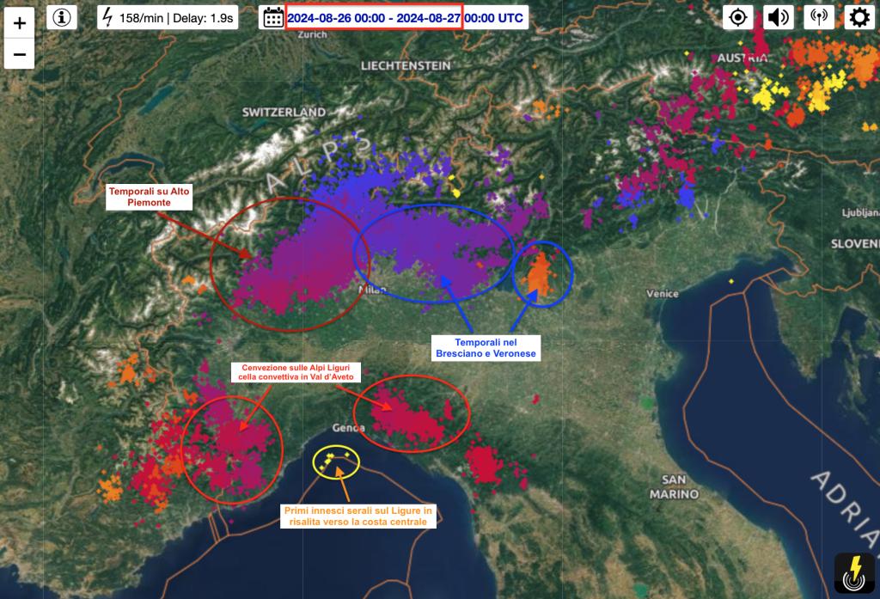The image size is (880, 599).
Task: Open the info panel icon
Action: coord(62,17)
